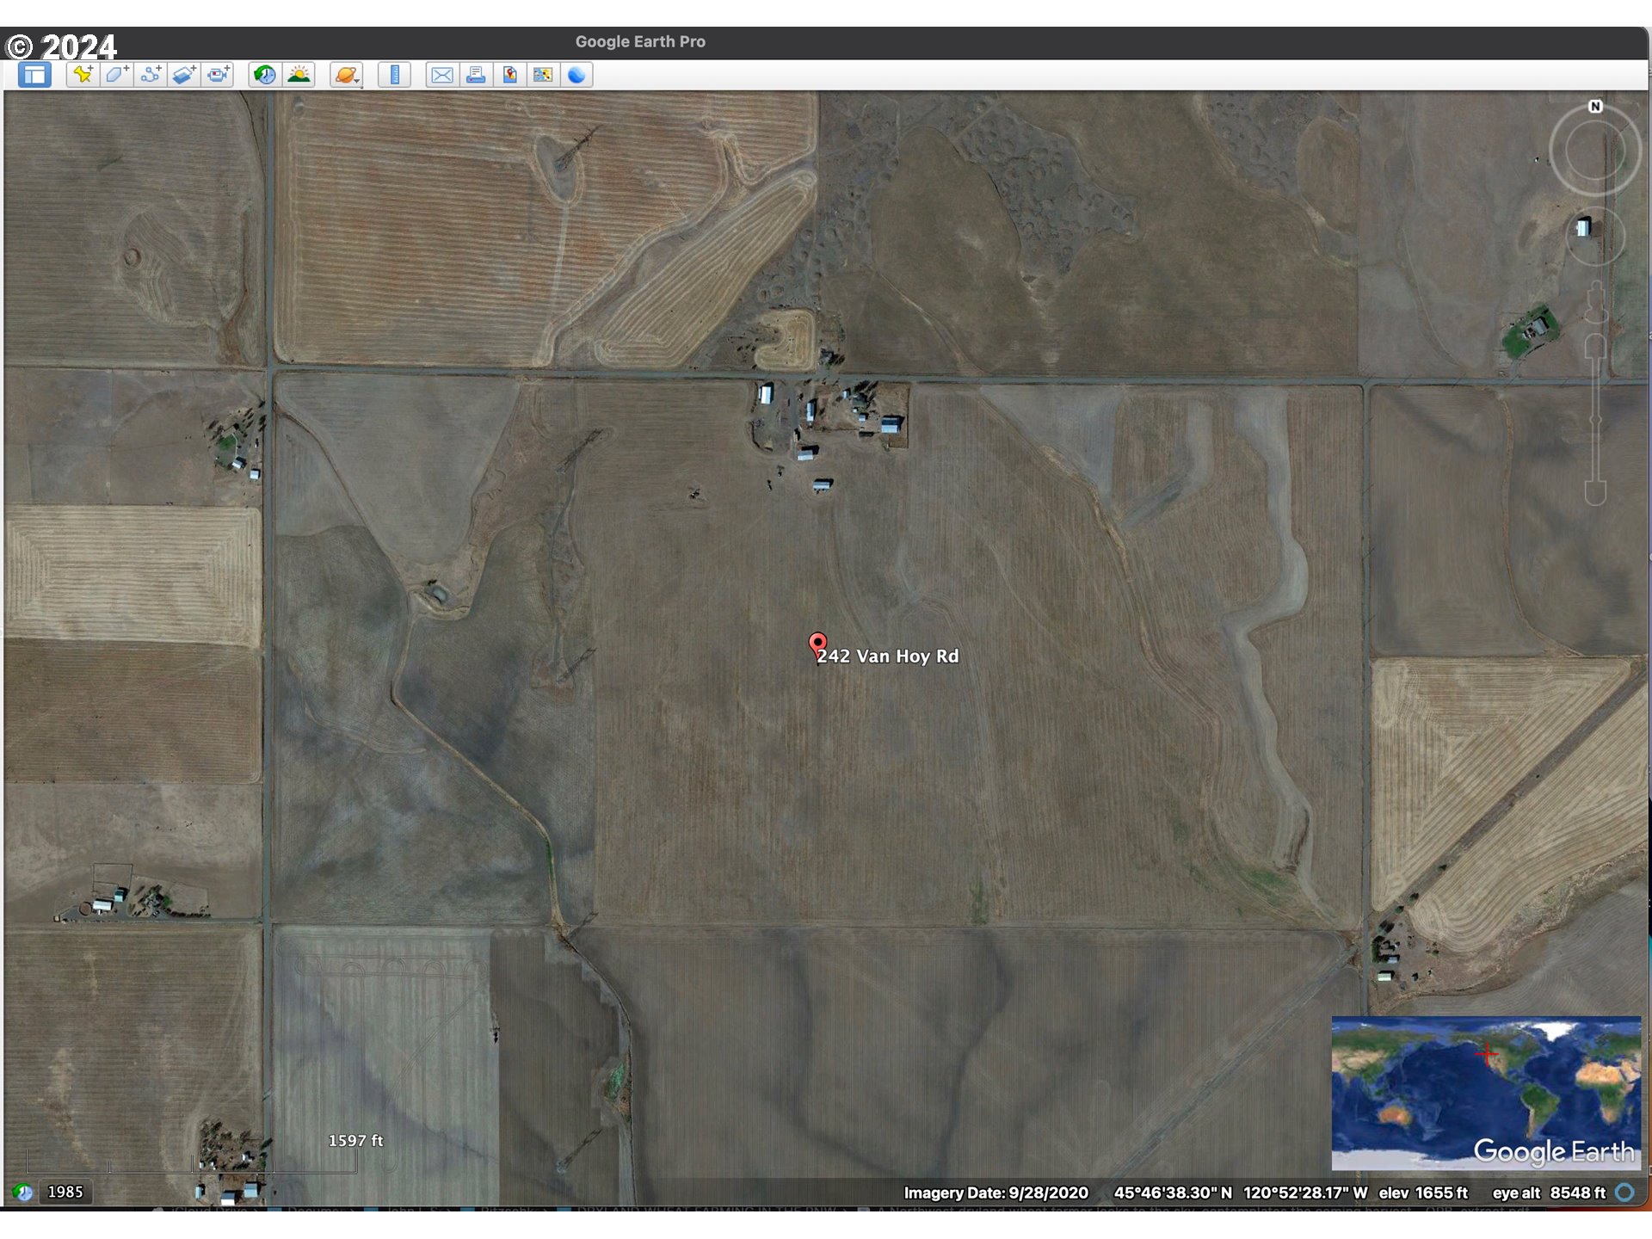The width and height of the screenshot is (1652, 1239).
Task: Click the Record a Tour camera icon
Action: tap(219, 75)
